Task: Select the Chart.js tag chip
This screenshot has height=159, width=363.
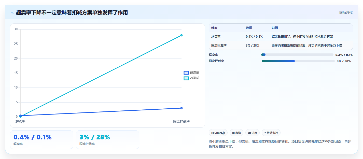Action: click(x=218, y=133)
